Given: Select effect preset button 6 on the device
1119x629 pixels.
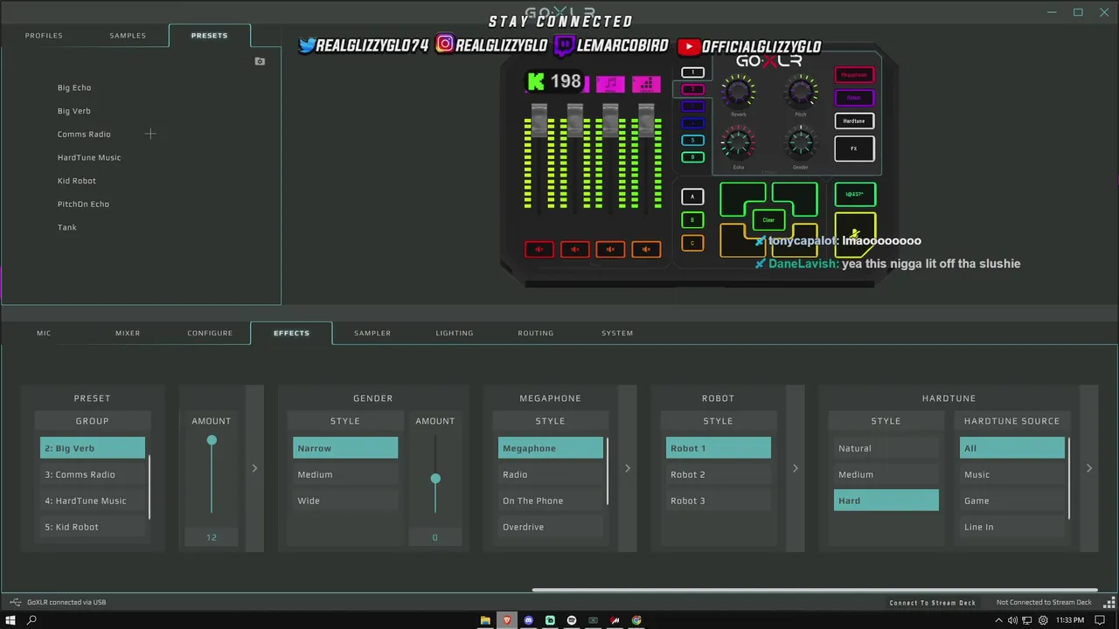Looking at the screenshot, I should click(692, 156).
